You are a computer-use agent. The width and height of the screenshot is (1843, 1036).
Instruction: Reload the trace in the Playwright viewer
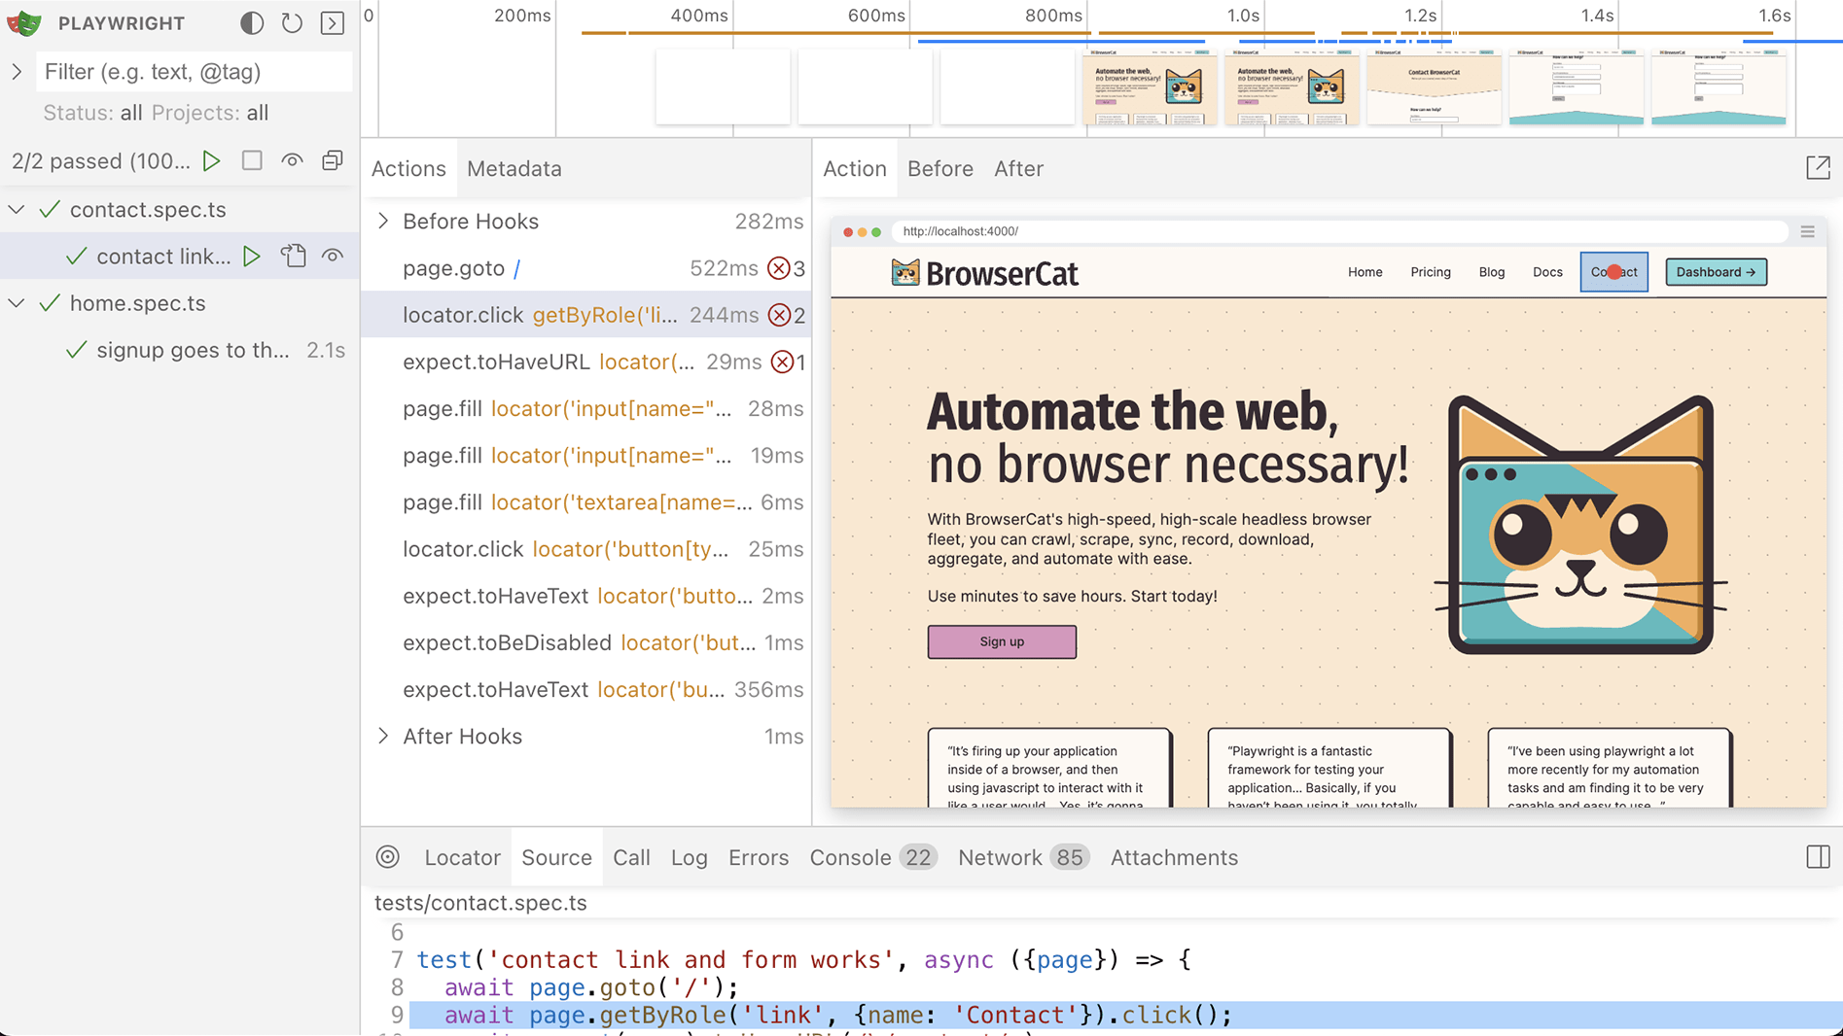coord(292,23)
